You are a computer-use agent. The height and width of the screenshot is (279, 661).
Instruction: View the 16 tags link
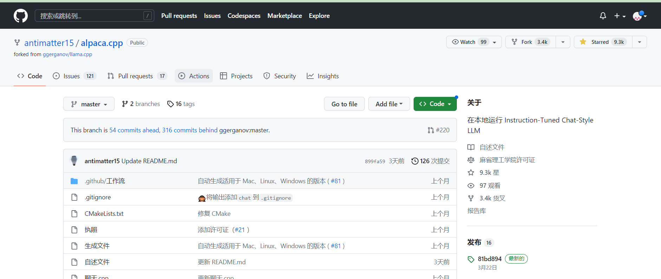click(181, 104)
